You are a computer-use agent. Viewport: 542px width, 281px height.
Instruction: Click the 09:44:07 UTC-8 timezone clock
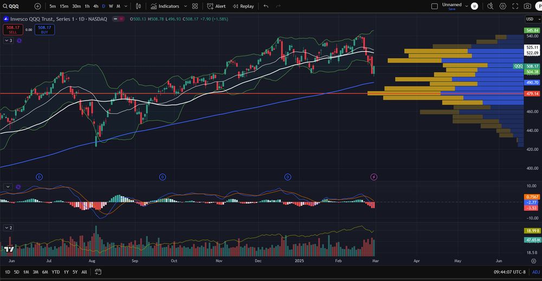509,272
